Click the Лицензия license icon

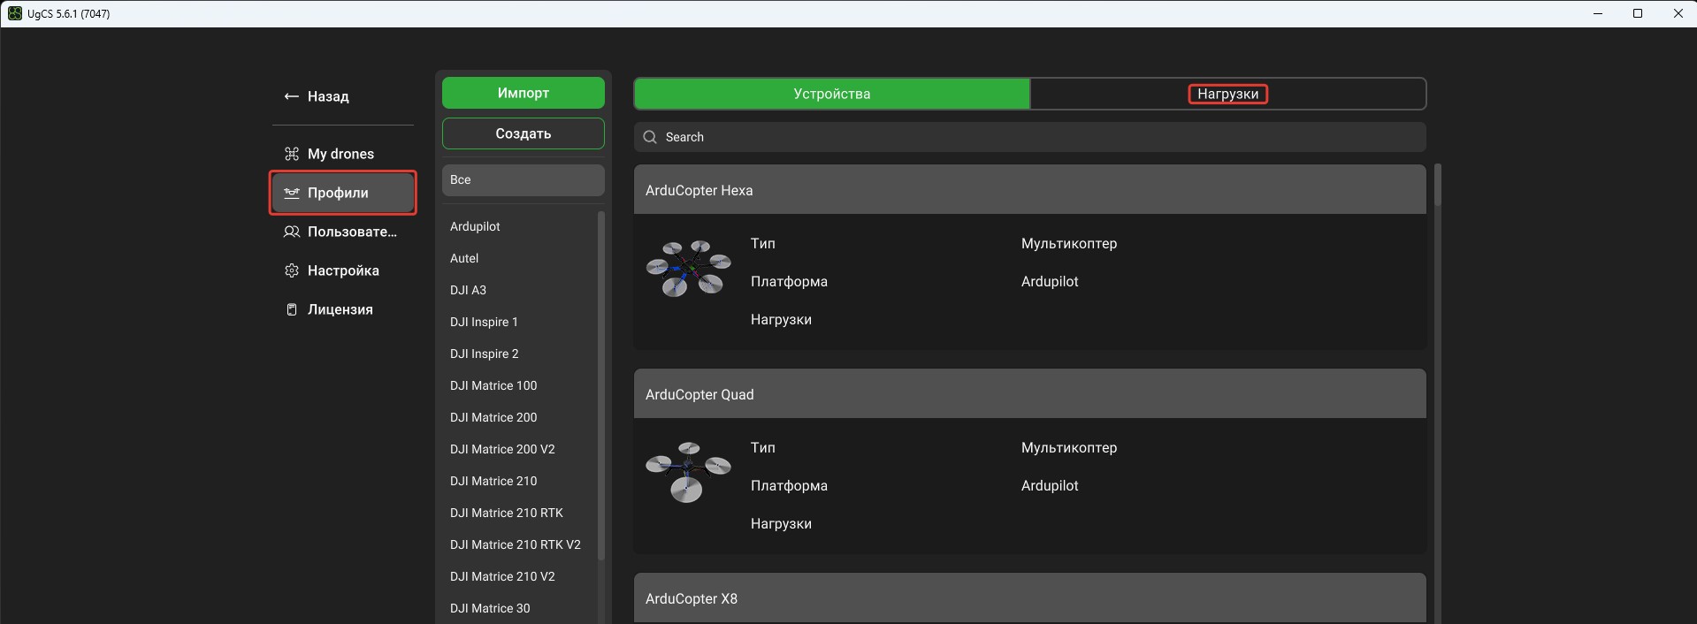pyautogui.click(x=292, y=309)
